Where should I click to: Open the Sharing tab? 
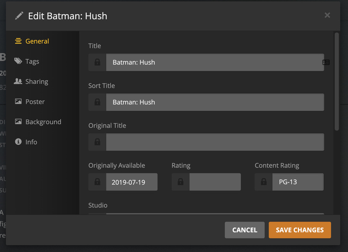click(x=37, y=82)
